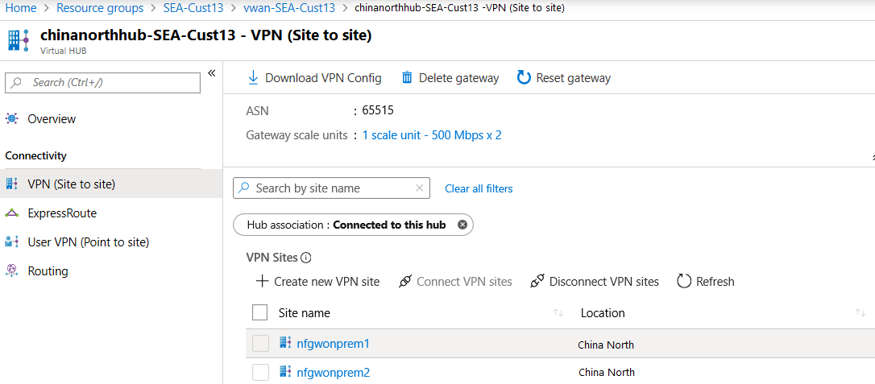Toggle the select-all sites checkbox
Viewport: 875px width, 384px height.
coord(260,312)
